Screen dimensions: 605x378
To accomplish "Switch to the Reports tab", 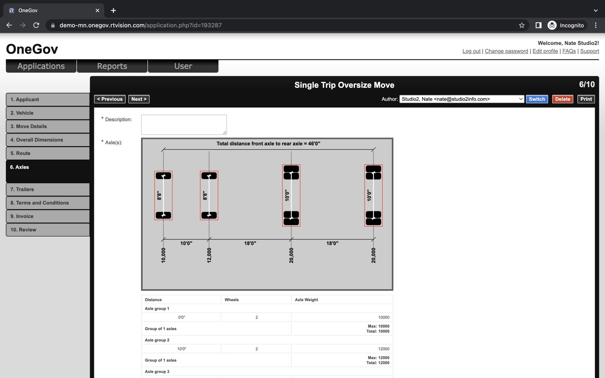I will click(x=112, y=66).
